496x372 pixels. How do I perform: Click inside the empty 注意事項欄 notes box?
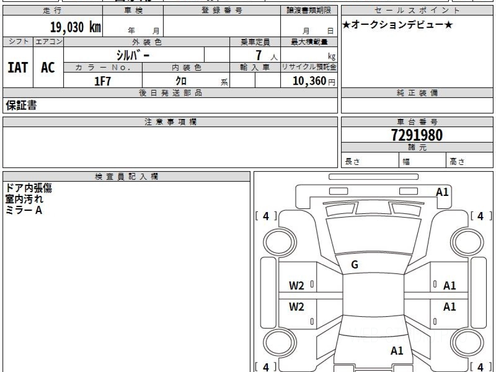click(170, 147)
